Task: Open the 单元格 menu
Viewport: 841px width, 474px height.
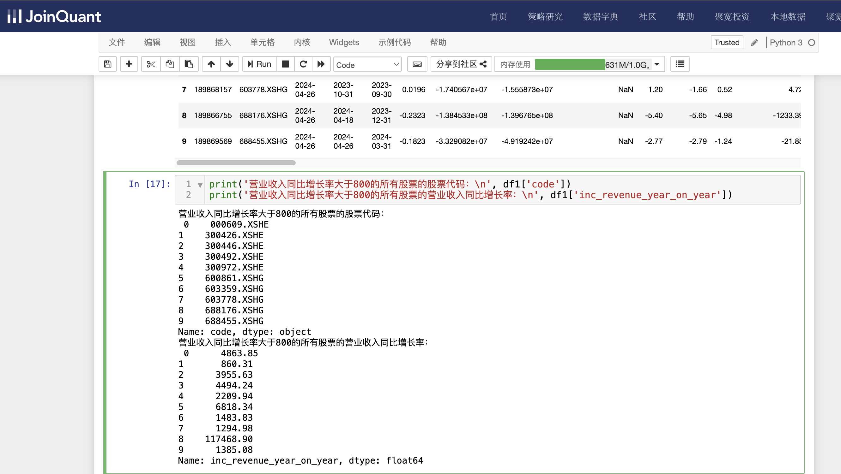Action: click(262, 42)
